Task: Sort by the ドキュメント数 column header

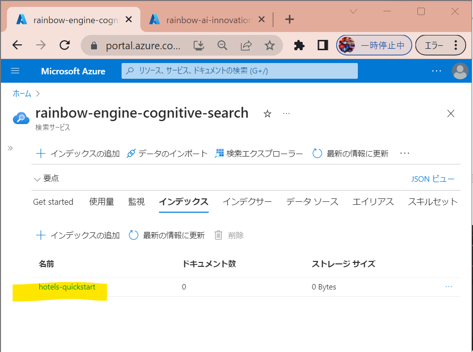Action: coord(209,264)
